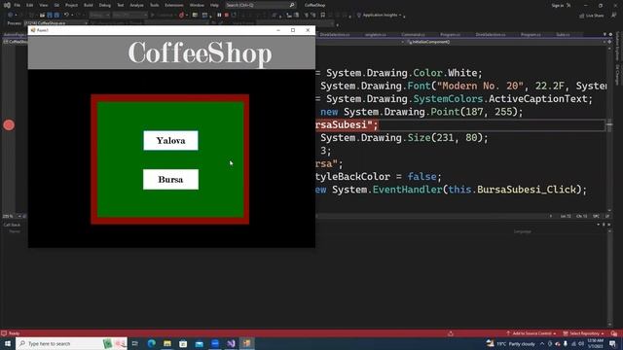The image size is (623, 350).
Task: Expand Add to Source Control menu
Action: click(531, 333)
